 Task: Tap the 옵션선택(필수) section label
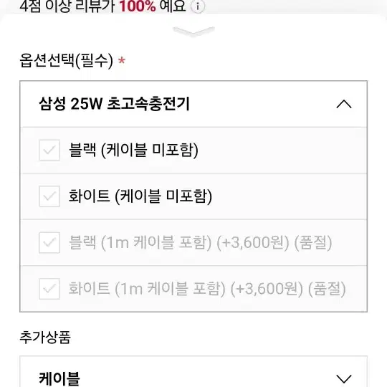pos(66,61)
